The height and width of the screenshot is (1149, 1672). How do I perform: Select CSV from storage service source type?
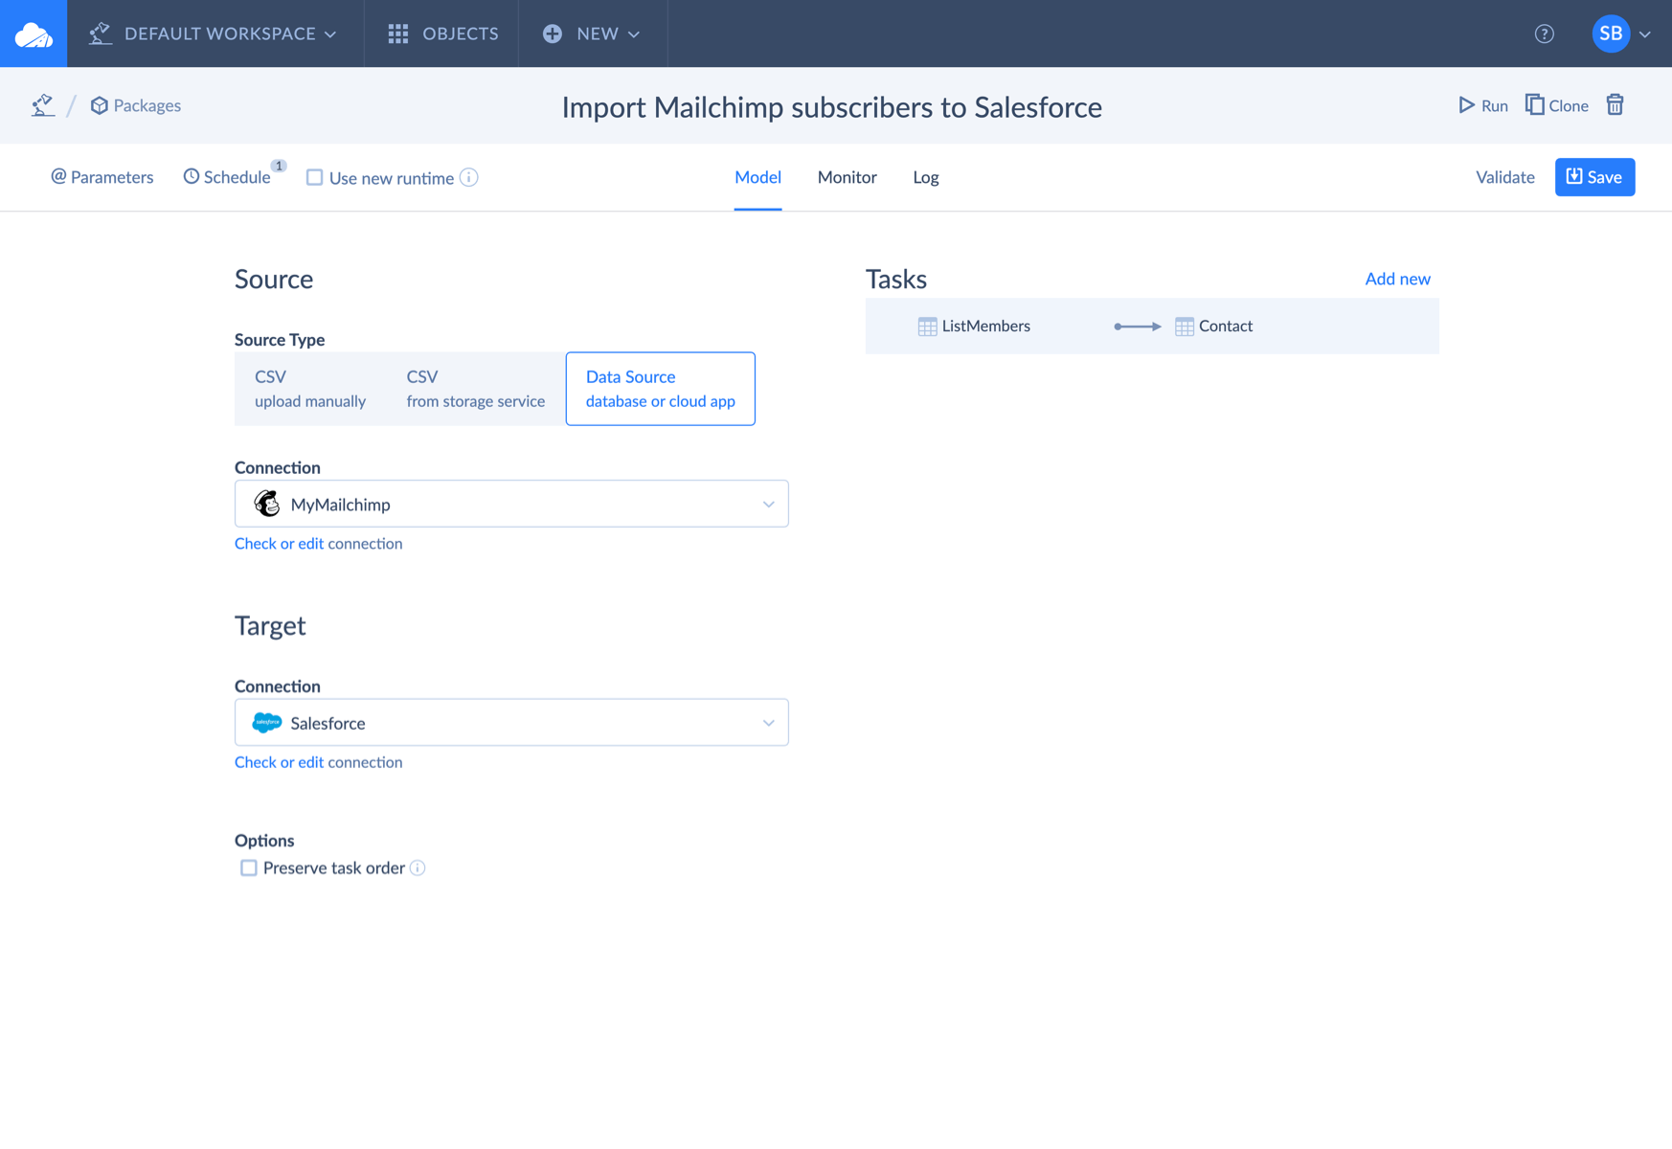coord(475,389)
